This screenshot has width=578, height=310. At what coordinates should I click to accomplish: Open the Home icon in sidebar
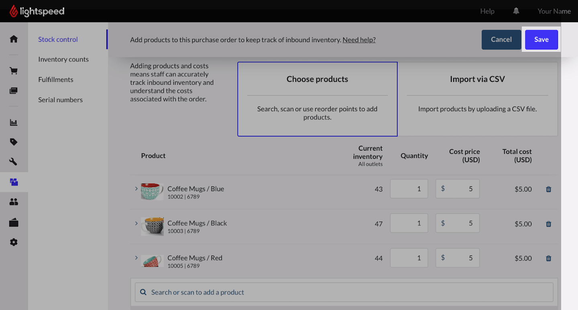pyautogui.click(x=14, y=39)
